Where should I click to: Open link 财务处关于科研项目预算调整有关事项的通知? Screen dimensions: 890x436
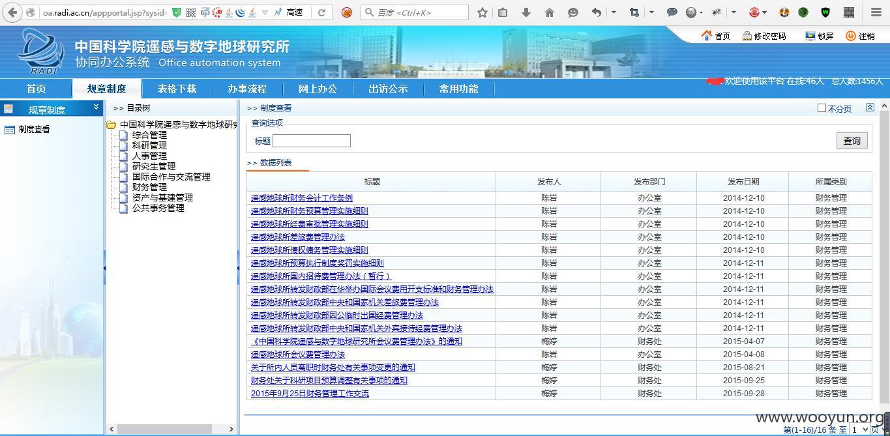(329, 381)
